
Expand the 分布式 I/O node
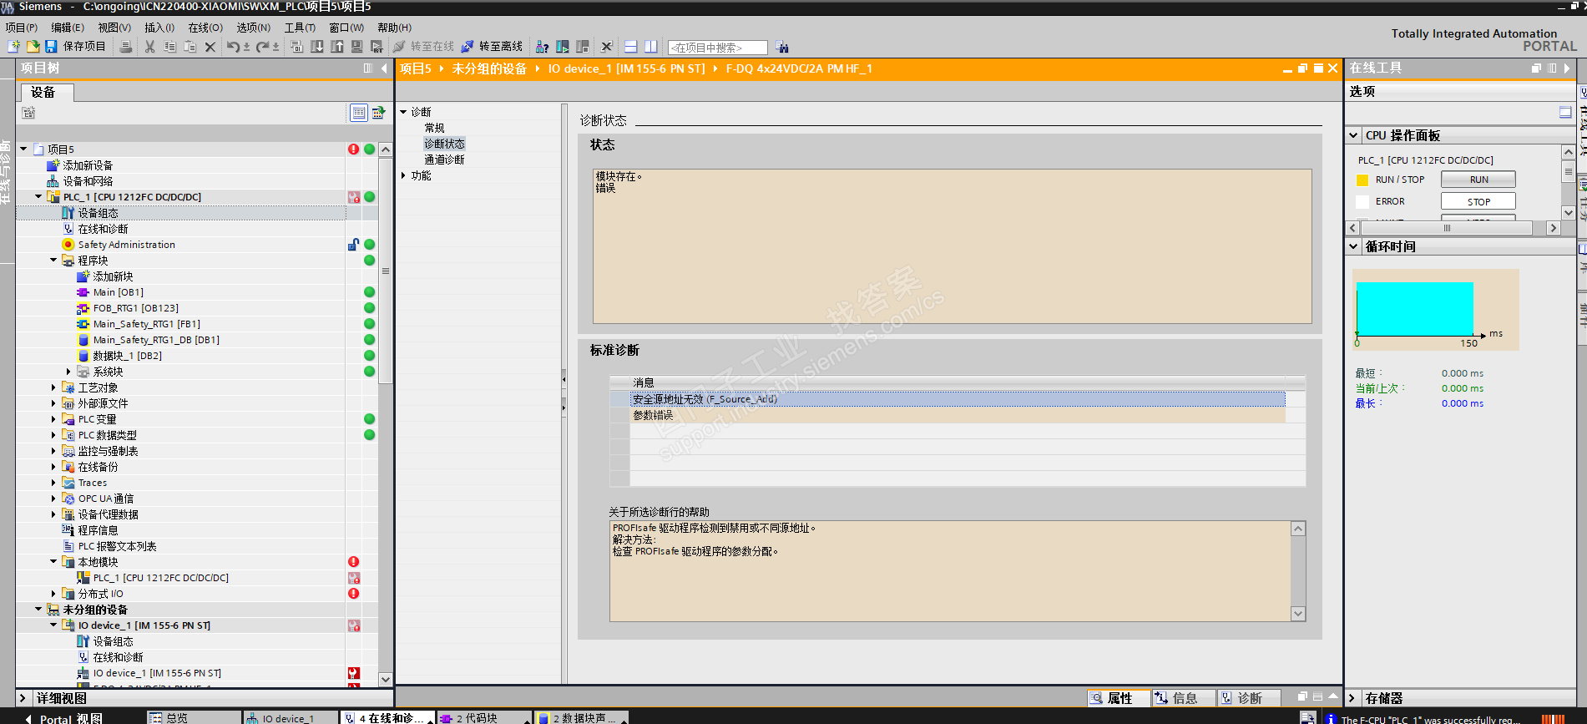[53, 594]
